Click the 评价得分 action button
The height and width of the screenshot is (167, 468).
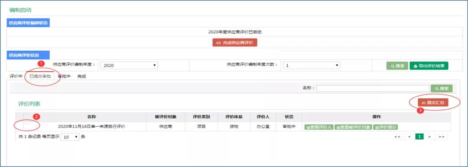[385, 127]
